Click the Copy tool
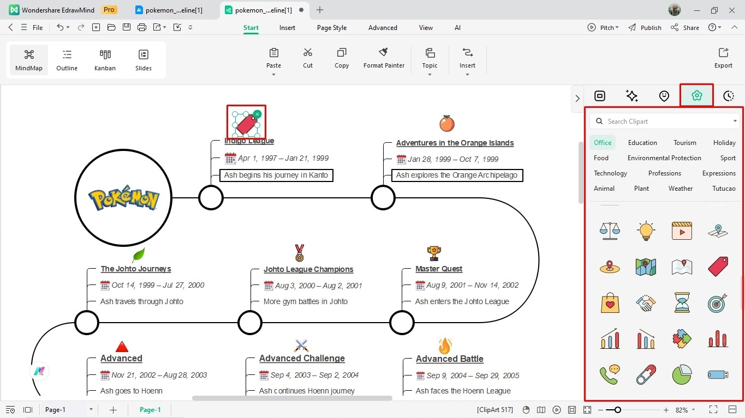 pyautogui.click(x=342, y=58)
